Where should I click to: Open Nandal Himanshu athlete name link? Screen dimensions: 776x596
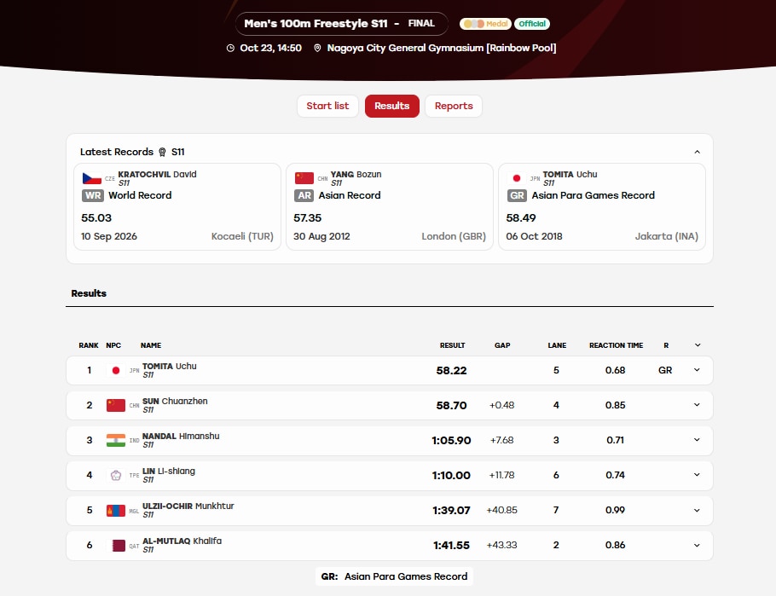click(181, 436)
